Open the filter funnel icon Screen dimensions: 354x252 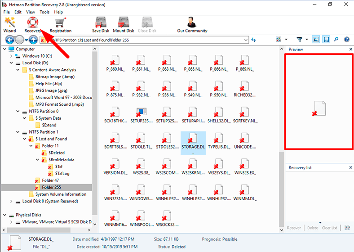click(x=299, y=40)
